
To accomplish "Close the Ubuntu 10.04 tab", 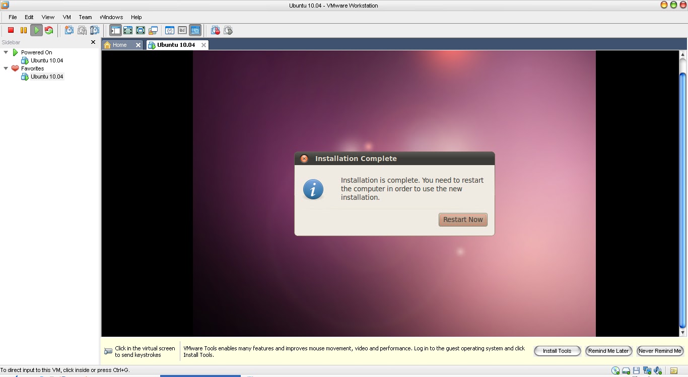I will click(x=203, y=45).
